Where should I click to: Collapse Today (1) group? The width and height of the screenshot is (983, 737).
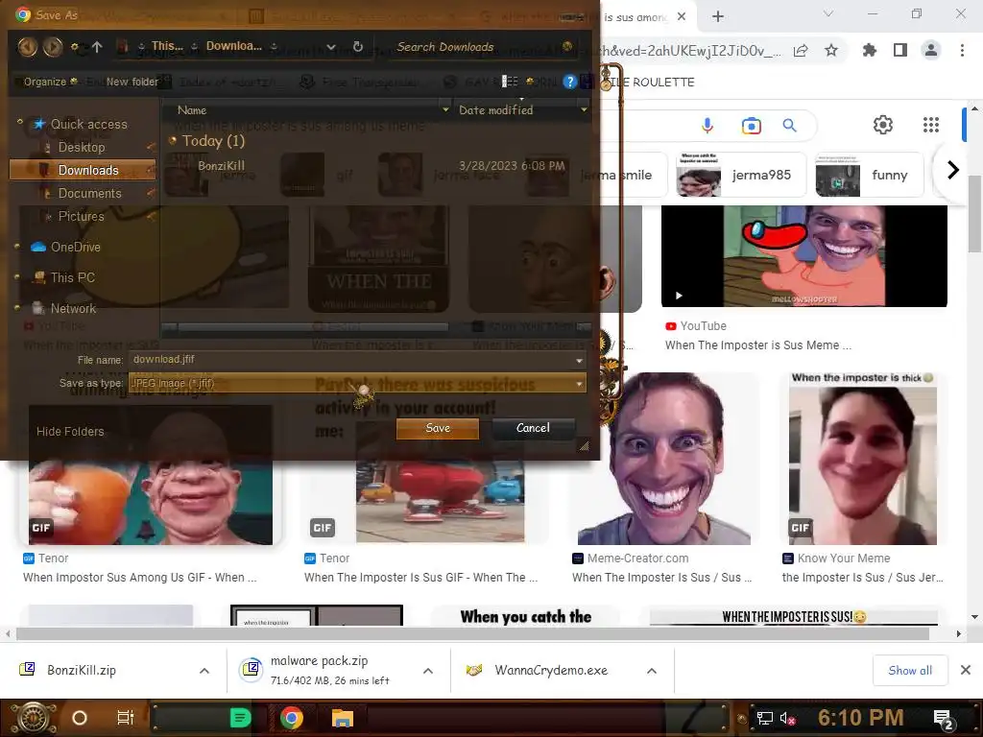(173, 140)
